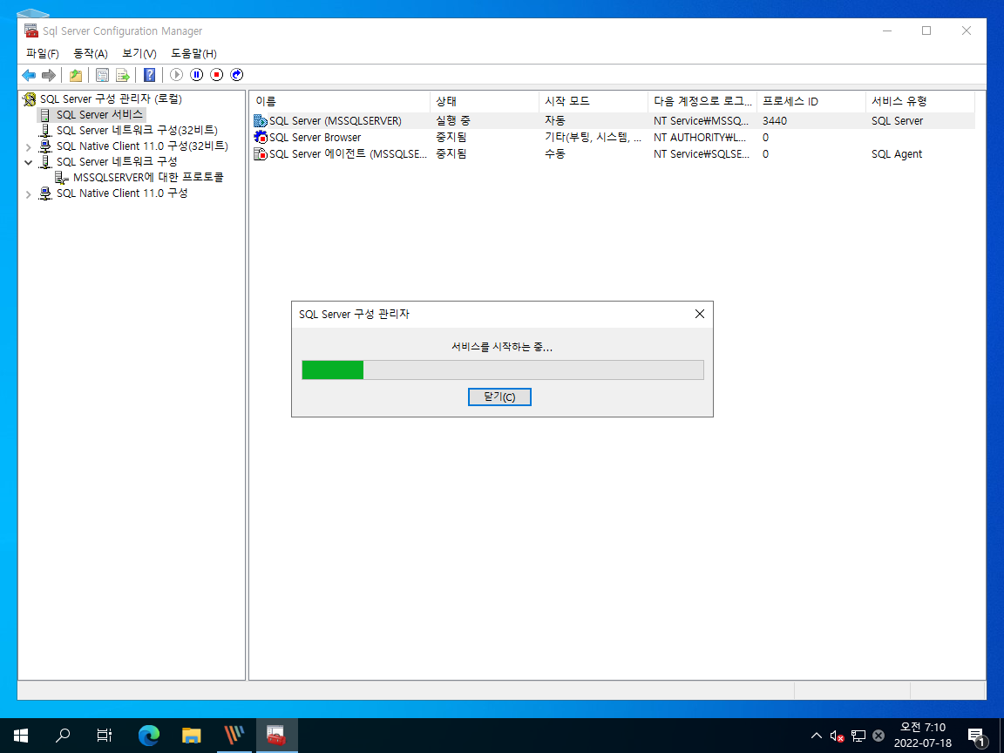Open the Help question mark icon

point(149,75)
